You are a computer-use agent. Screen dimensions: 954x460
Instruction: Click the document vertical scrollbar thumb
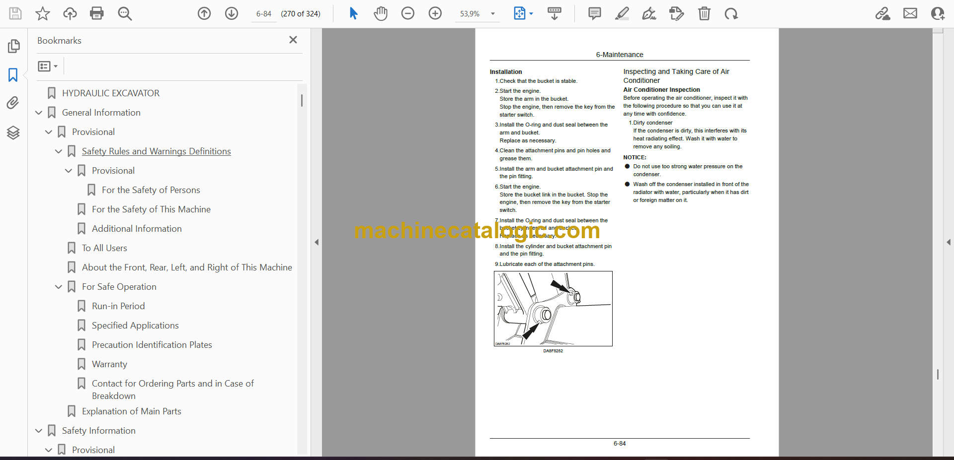coord(938,375)
